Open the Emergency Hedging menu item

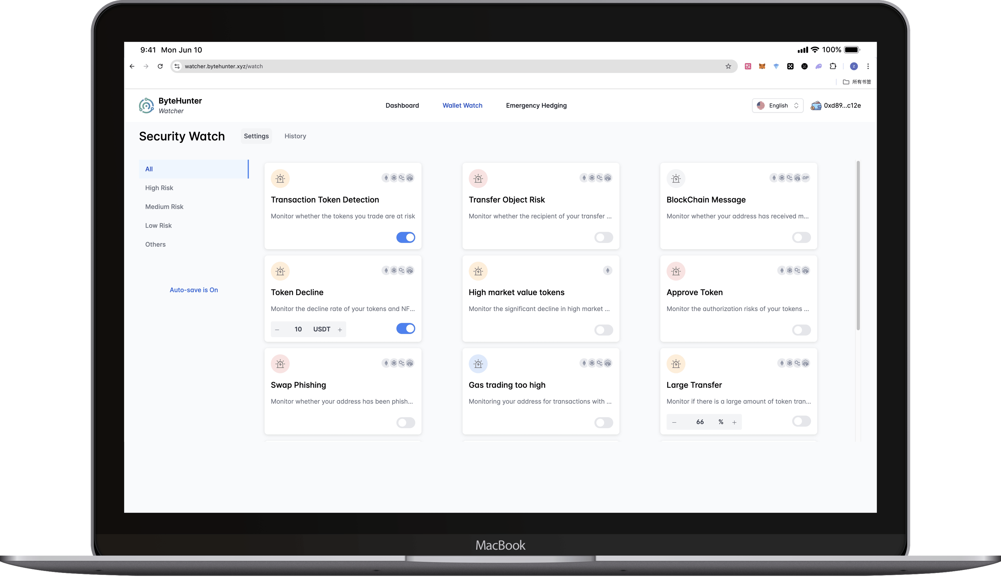click(536, 105)
